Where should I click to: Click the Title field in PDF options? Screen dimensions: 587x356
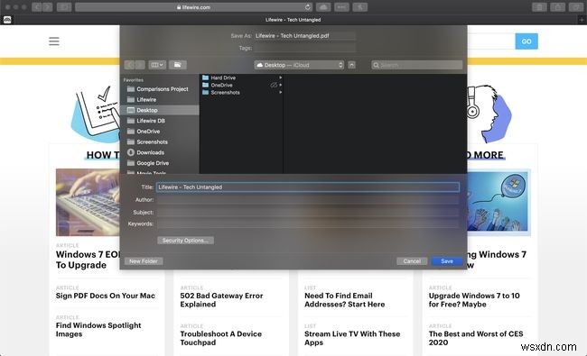click(308, 187)
